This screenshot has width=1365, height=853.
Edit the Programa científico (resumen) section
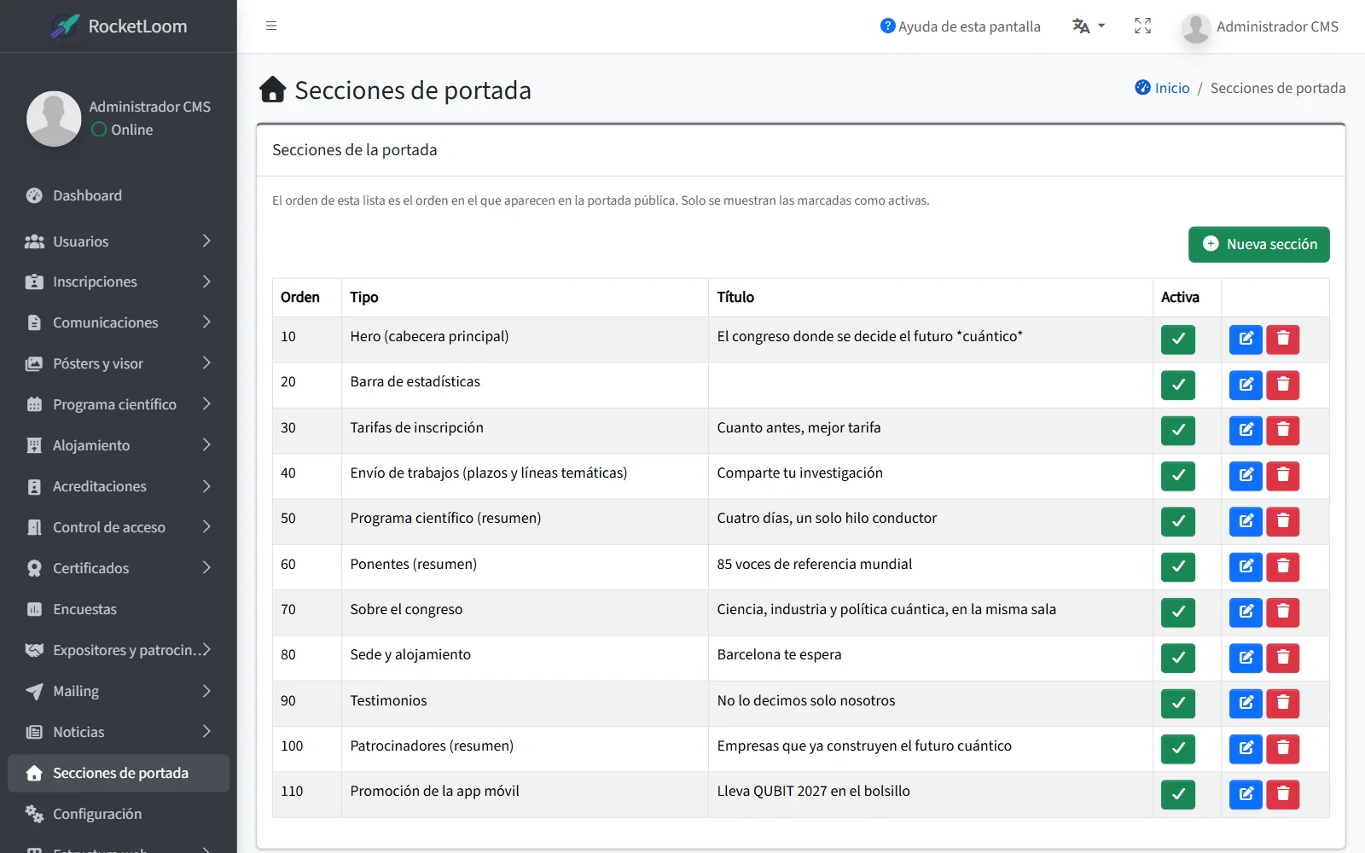[1246, 521]
